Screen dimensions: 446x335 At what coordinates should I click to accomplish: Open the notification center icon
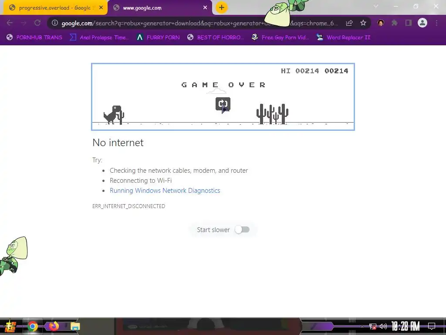point(432,326)
